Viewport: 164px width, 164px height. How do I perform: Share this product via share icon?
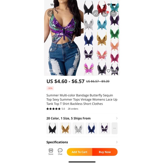[96, 13]
